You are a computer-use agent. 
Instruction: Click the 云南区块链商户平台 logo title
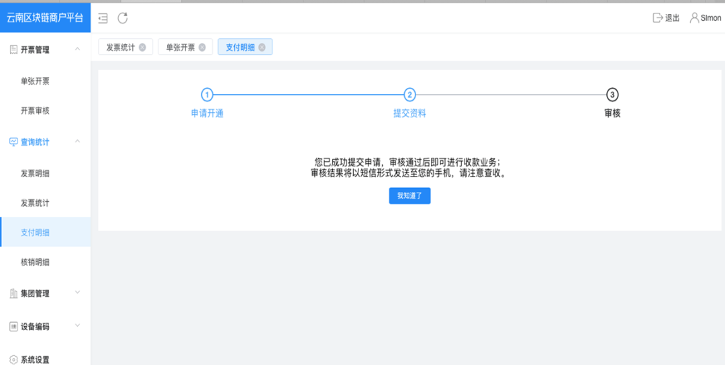[x=46, y=18]
